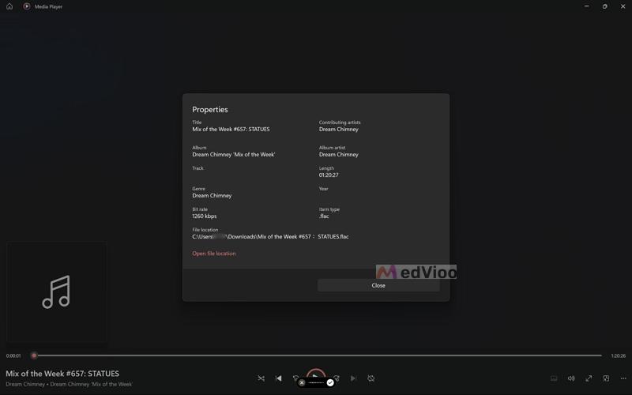This screenshot has width=632, height=395.
Task: Restore down the Media Player window
Action: 604,6
